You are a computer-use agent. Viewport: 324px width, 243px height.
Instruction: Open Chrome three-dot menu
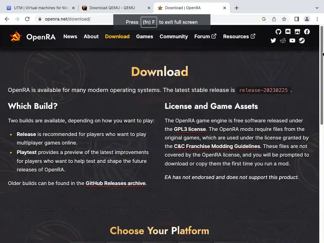[317, 19]
